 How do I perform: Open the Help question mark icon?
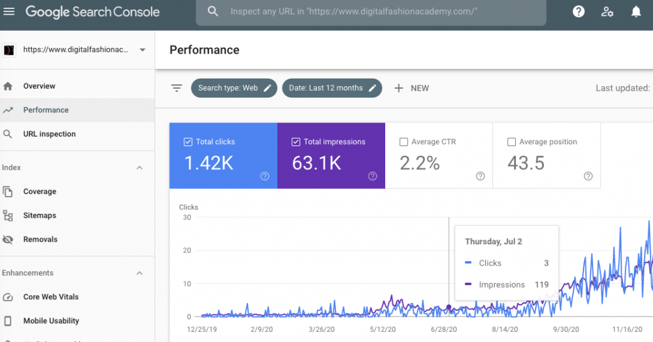578,11
